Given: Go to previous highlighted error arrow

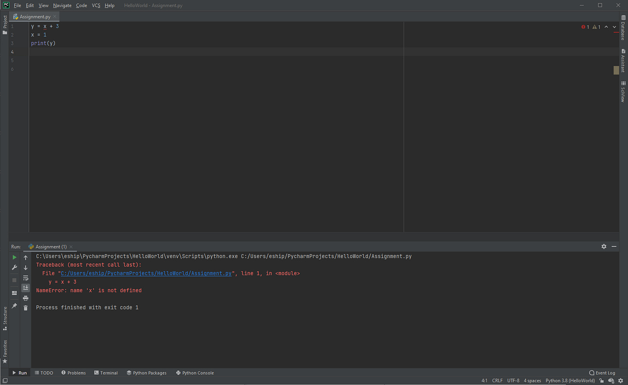Looking at the screenshot, I should click(606, 27).
